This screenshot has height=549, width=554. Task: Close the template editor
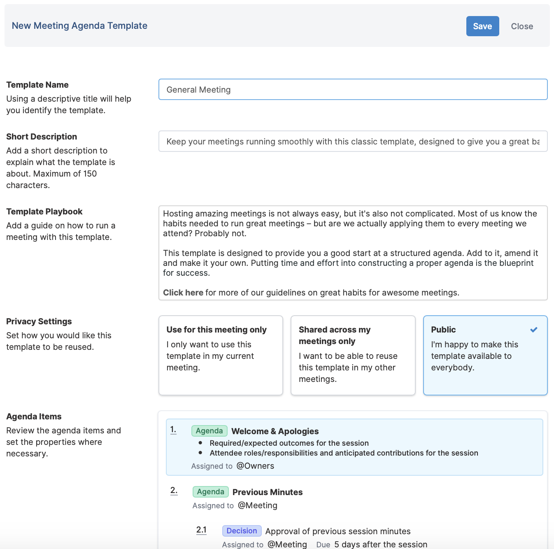point(522,26)
